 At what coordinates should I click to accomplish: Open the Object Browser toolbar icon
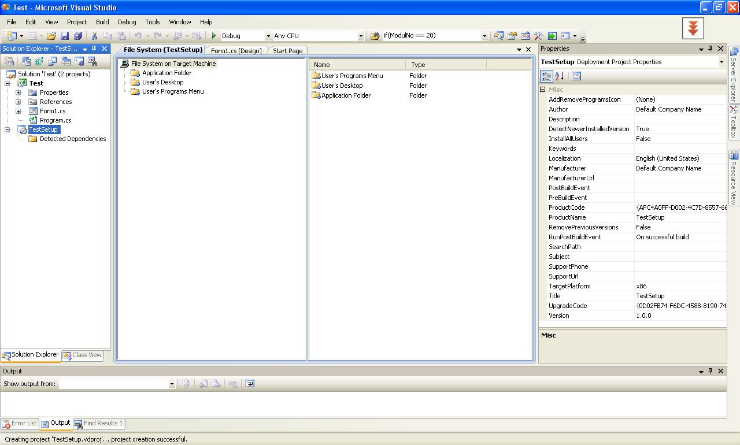[x=525, y=36]
